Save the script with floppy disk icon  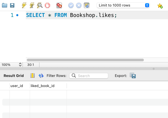12,5
